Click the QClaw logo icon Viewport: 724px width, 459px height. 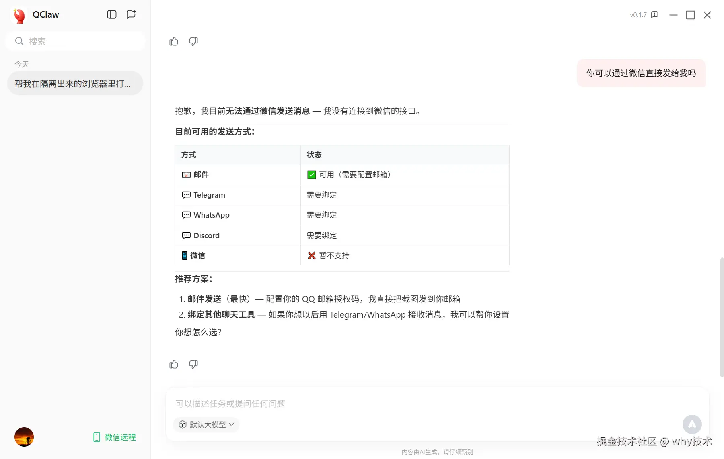click(x=19, y=15)
